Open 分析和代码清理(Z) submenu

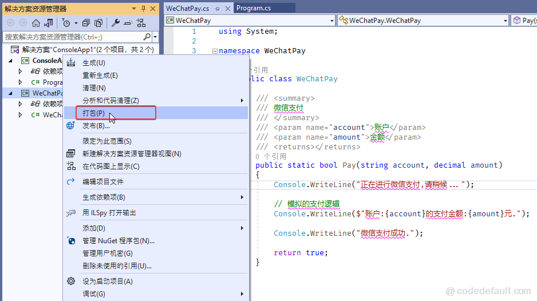(156, 100)
